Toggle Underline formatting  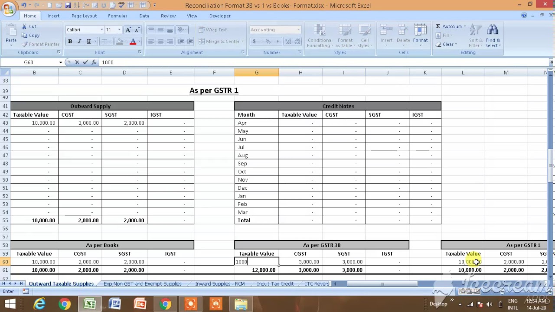click(x=89, y=42)
